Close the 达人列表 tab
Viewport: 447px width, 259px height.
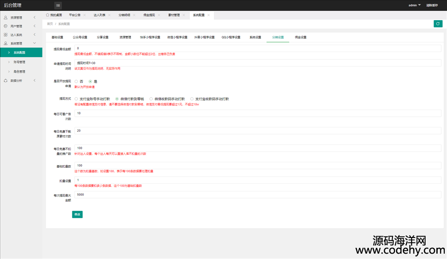pos(109,15)
